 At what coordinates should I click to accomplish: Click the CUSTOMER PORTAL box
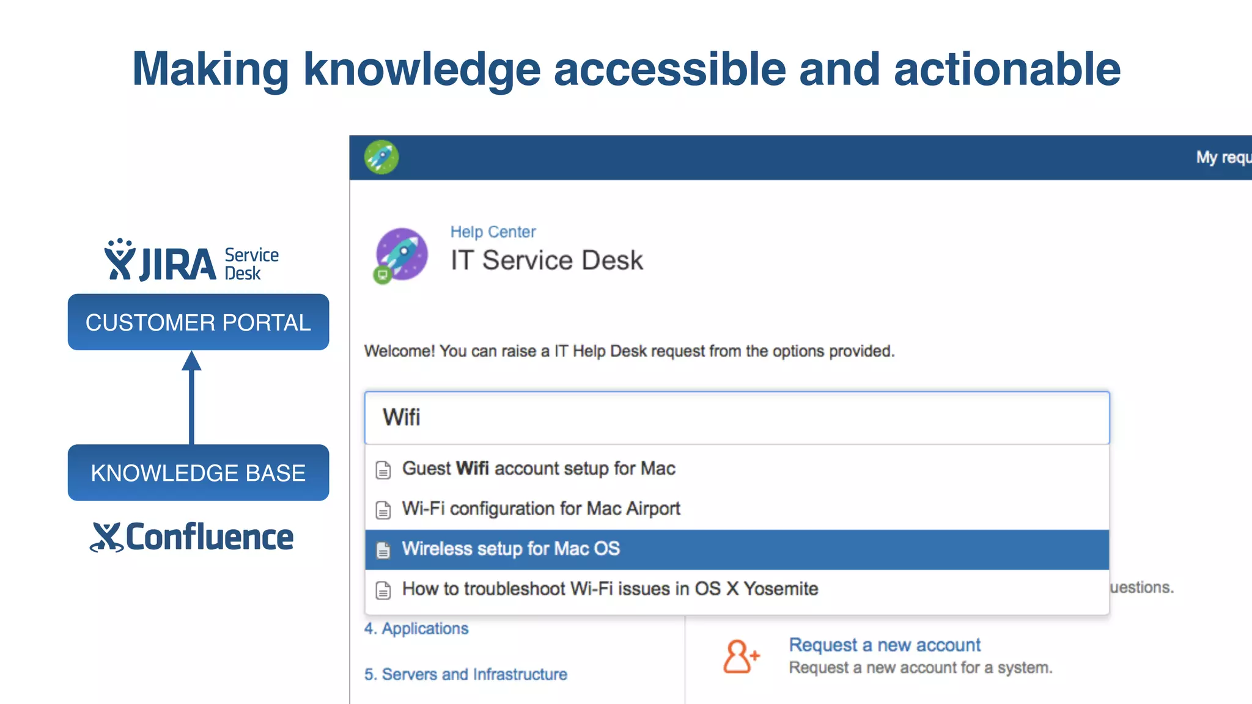coord(198,322)
